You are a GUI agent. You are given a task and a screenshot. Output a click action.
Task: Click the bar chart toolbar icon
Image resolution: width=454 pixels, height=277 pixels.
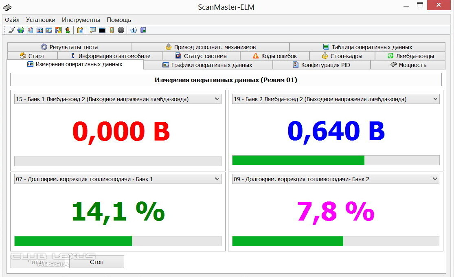click(x=49, y=30)
